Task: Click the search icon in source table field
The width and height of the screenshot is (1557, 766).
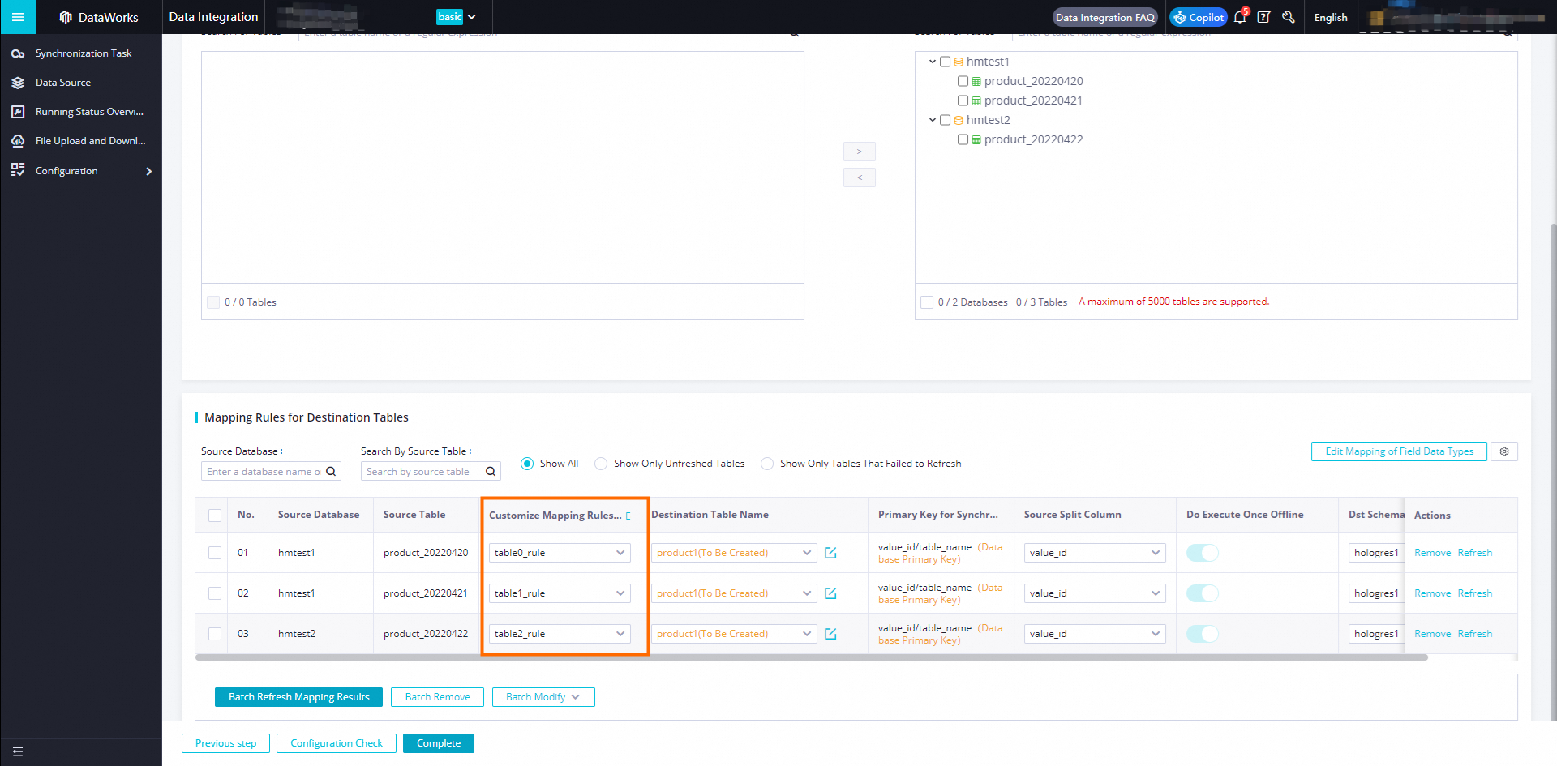Action: click(x=491, y=471)
